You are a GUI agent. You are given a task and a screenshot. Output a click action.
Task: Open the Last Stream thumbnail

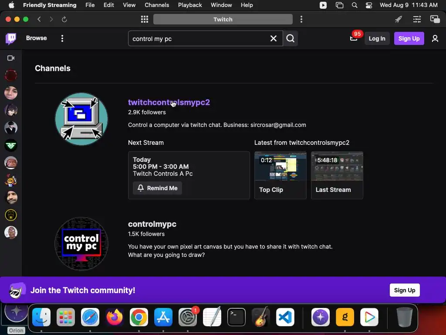point(337,175)
